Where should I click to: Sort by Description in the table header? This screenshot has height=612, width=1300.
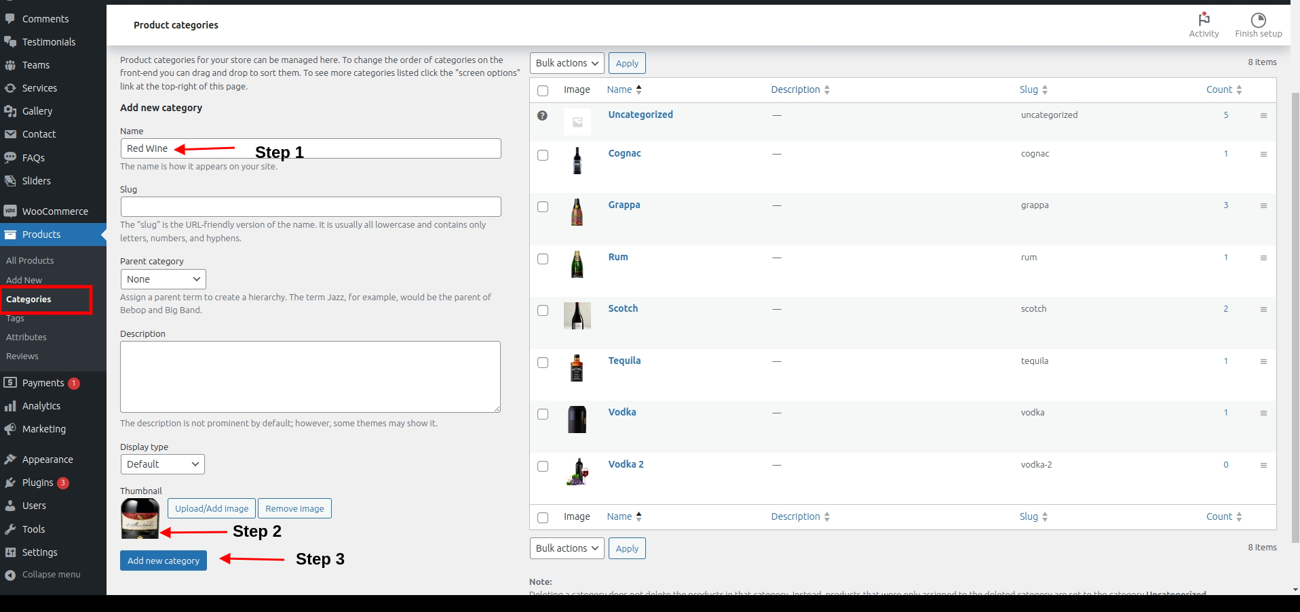tap(800, 89)
